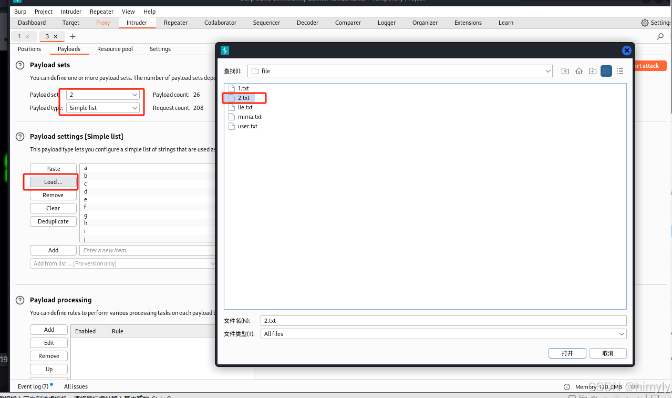Switch file dialog to list view
Image resolution: width=672 pixels, height=398 pixels.
point(606,71)
